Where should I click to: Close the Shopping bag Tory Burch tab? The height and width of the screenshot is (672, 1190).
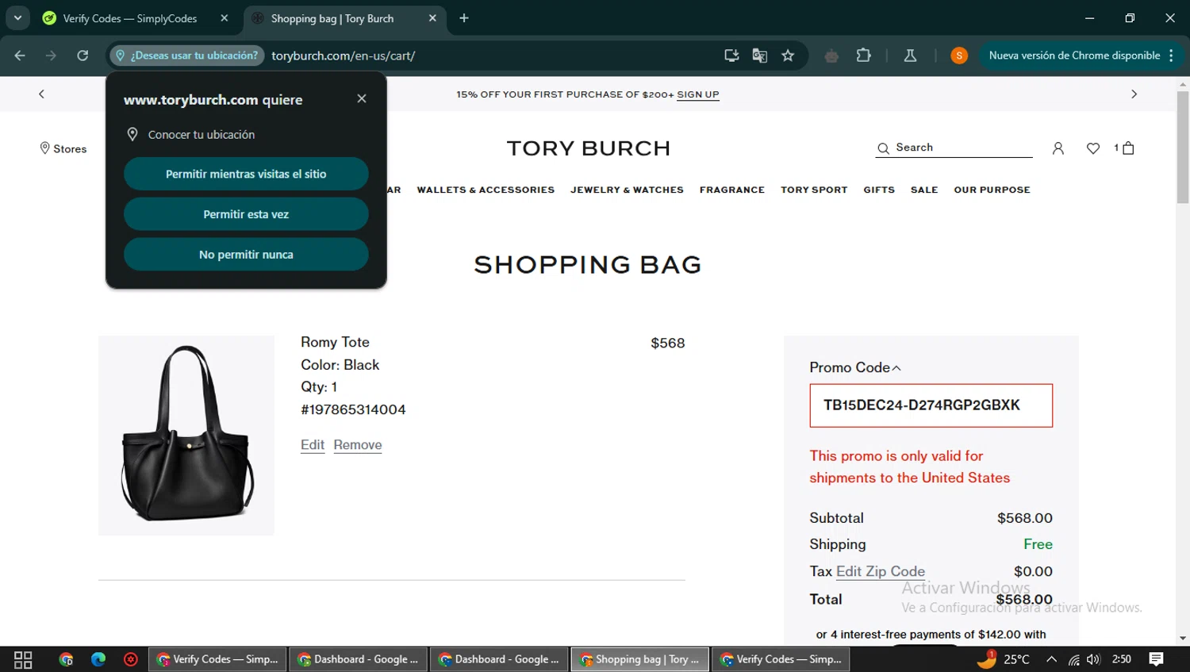[x=432, y=18]
